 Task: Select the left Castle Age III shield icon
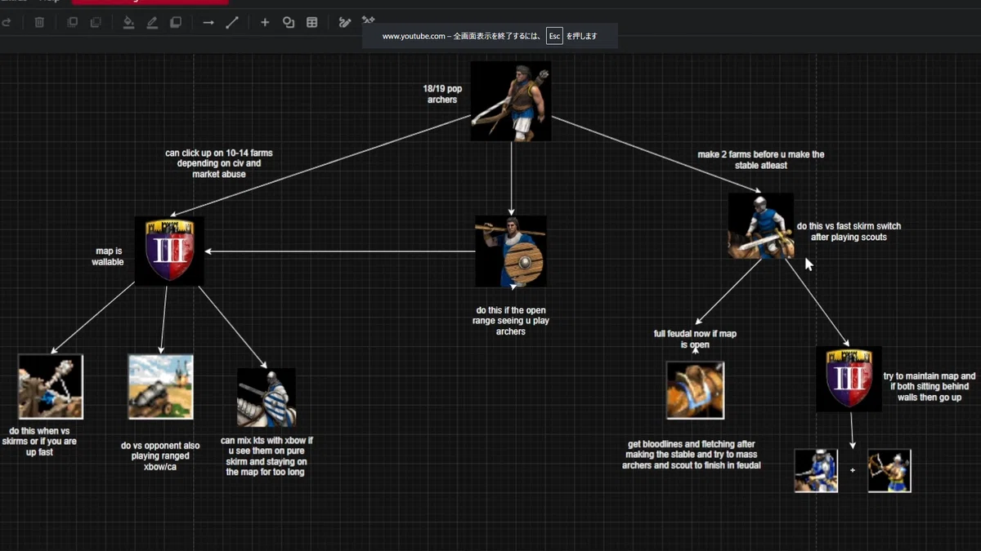click(x=169, y=251)
